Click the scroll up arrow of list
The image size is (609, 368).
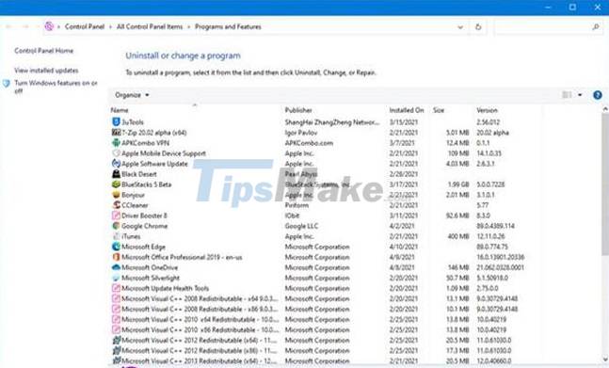(605, 110)
